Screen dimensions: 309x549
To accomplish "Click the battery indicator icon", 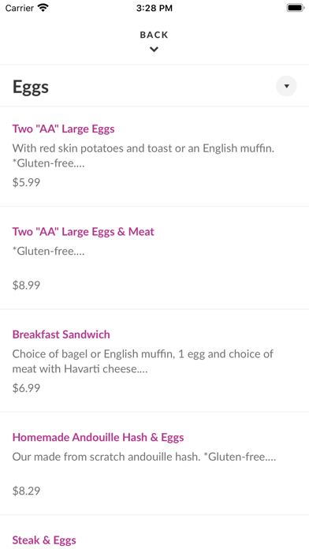I will [x=295, y=8].
